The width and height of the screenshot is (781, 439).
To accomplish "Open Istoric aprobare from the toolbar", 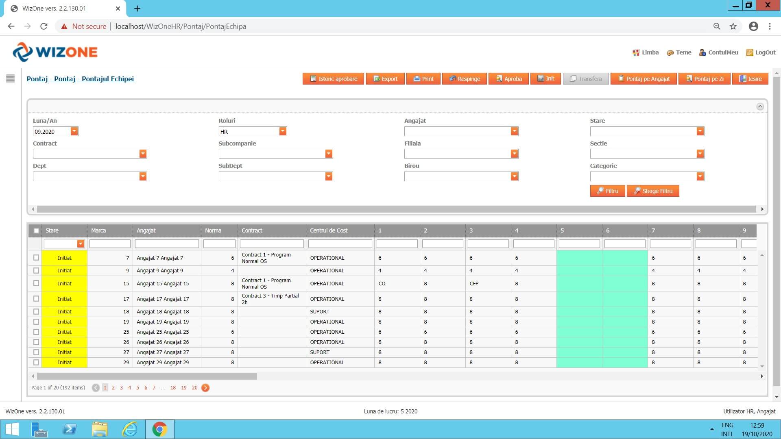I will (333, 79).
